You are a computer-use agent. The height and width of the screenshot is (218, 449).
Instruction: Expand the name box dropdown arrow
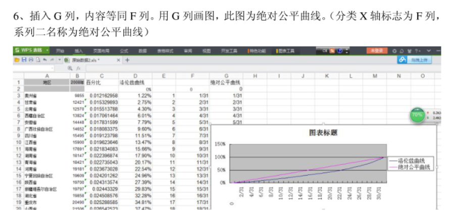tap(52, 68)
